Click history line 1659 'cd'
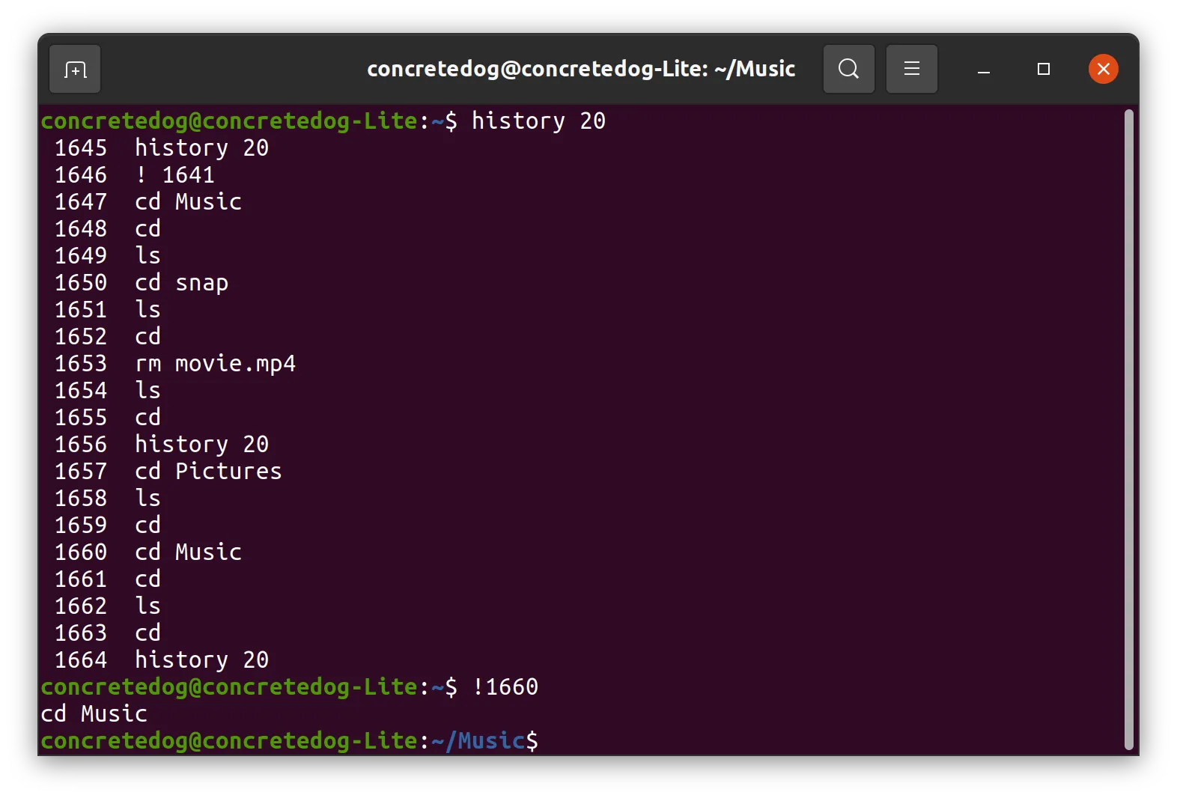1177x798 pixels. click(108, 526)
